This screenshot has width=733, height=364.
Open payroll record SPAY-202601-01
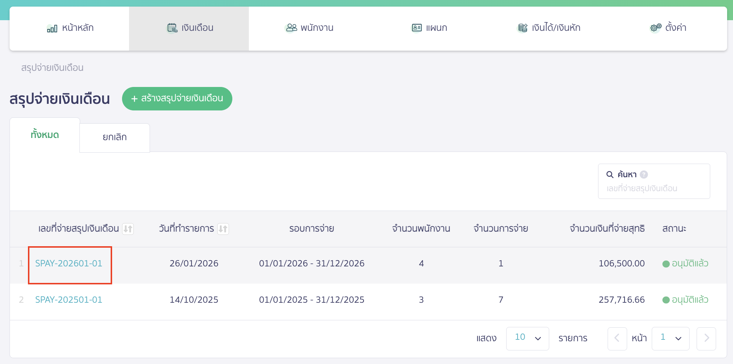pos(69,263)
